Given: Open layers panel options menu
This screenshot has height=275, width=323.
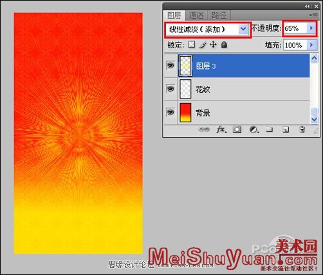Looking at the screenshot, I should tap(313, 15).
